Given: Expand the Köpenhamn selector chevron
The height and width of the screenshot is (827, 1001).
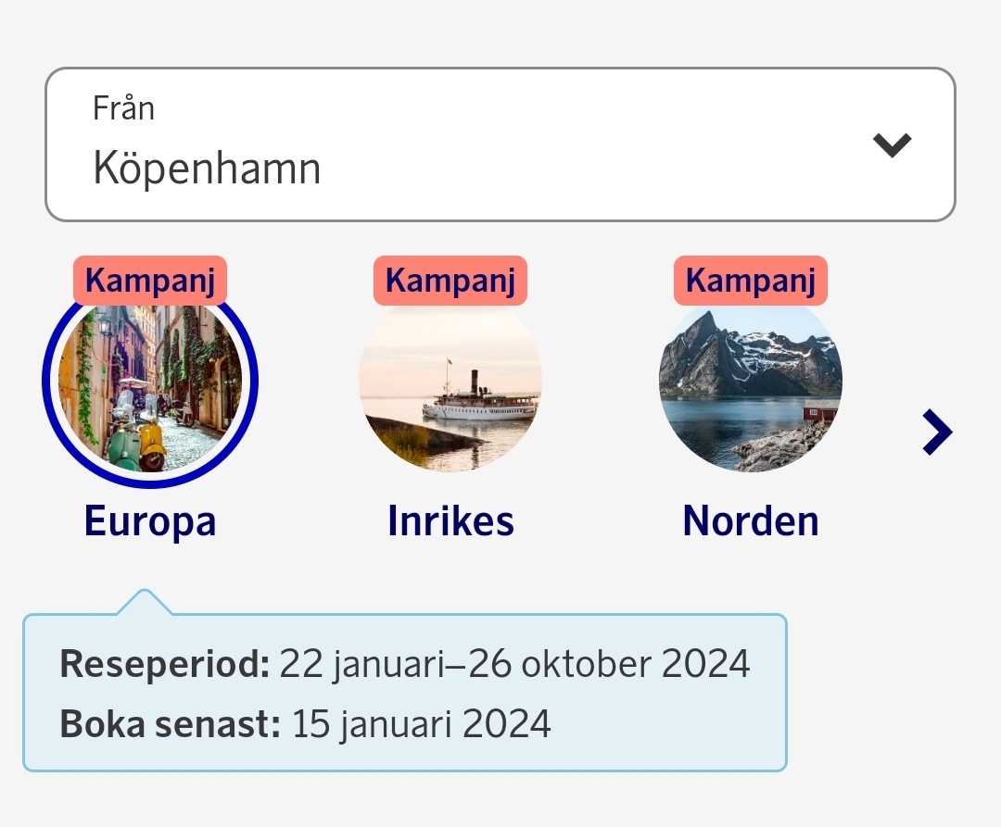Looking at the screenshot, I should [x=892, y=145].
